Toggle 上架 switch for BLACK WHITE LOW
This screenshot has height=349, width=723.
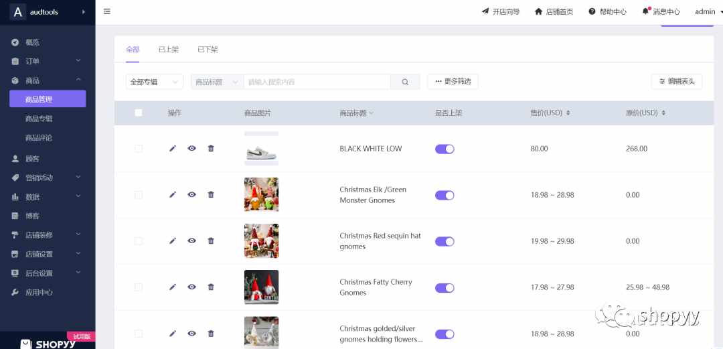(445, 149)
